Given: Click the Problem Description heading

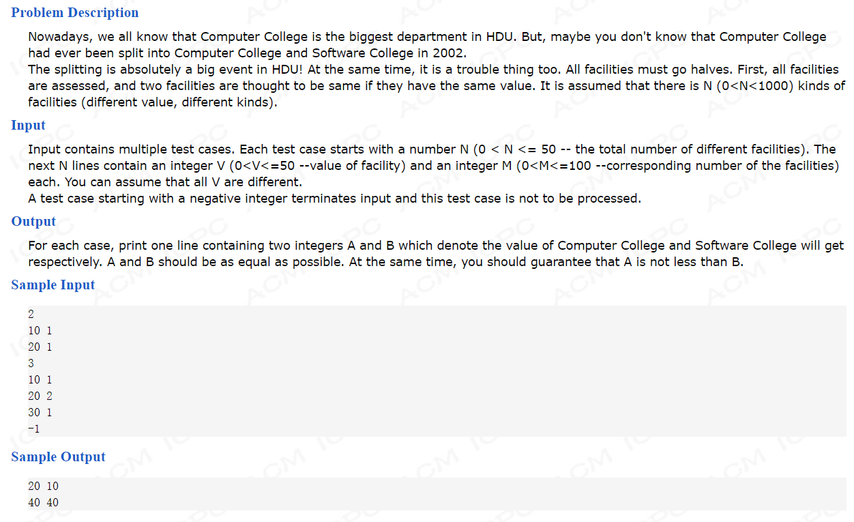Looking at the screenshot, I should (x=74, y=12).
